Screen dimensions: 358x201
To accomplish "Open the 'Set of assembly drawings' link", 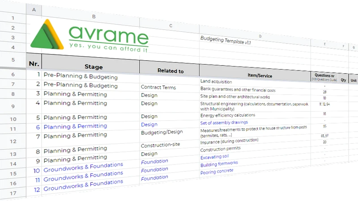I will [x=224, y=122].
